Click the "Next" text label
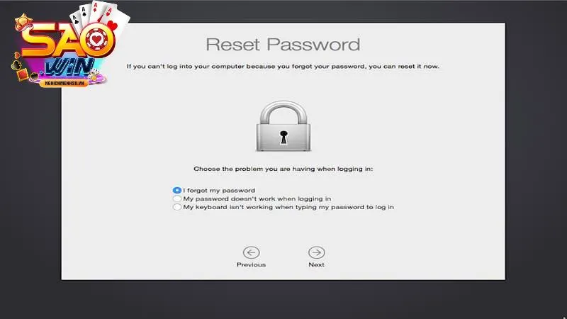The width and height of the screenshot is (567, 319). pyautogui.click(x=316, y=265)
